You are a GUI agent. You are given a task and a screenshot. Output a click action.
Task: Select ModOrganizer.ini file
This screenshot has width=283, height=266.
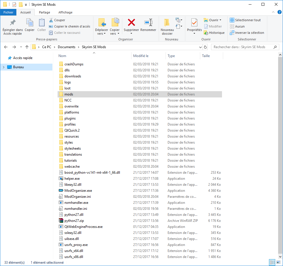[140, 196]
